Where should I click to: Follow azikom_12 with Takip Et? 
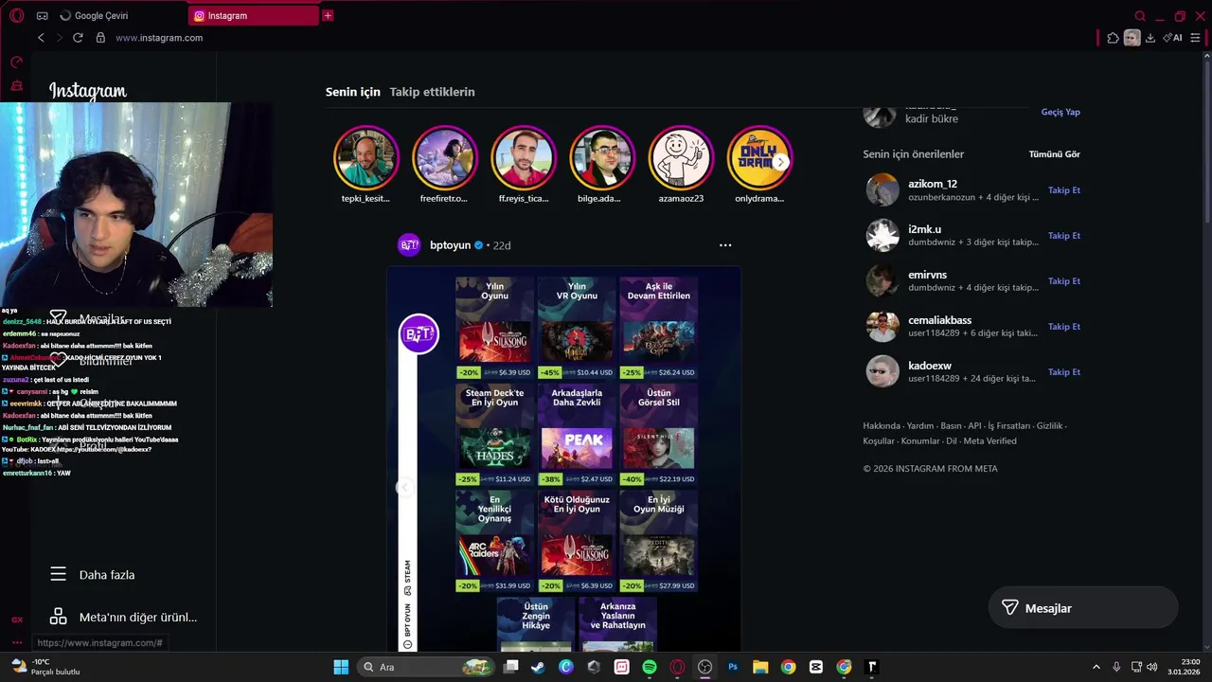click(1064, 190)
